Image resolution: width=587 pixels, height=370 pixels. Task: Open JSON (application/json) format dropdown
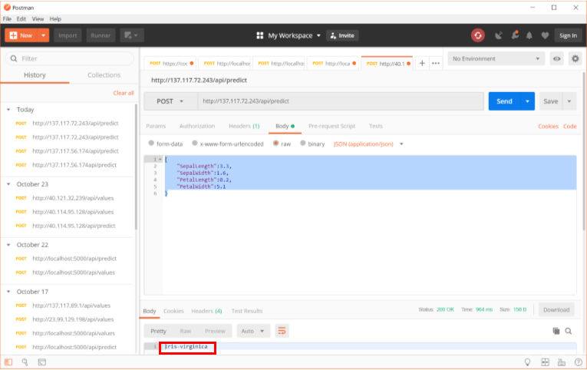pos(368,144)
